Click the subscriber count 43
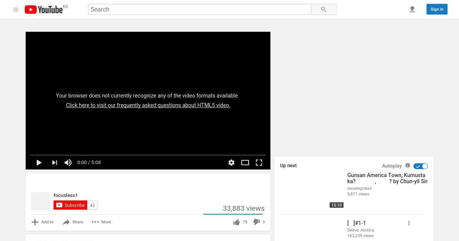The width and height of the screenshot is (459, 241). pos(92,205)
